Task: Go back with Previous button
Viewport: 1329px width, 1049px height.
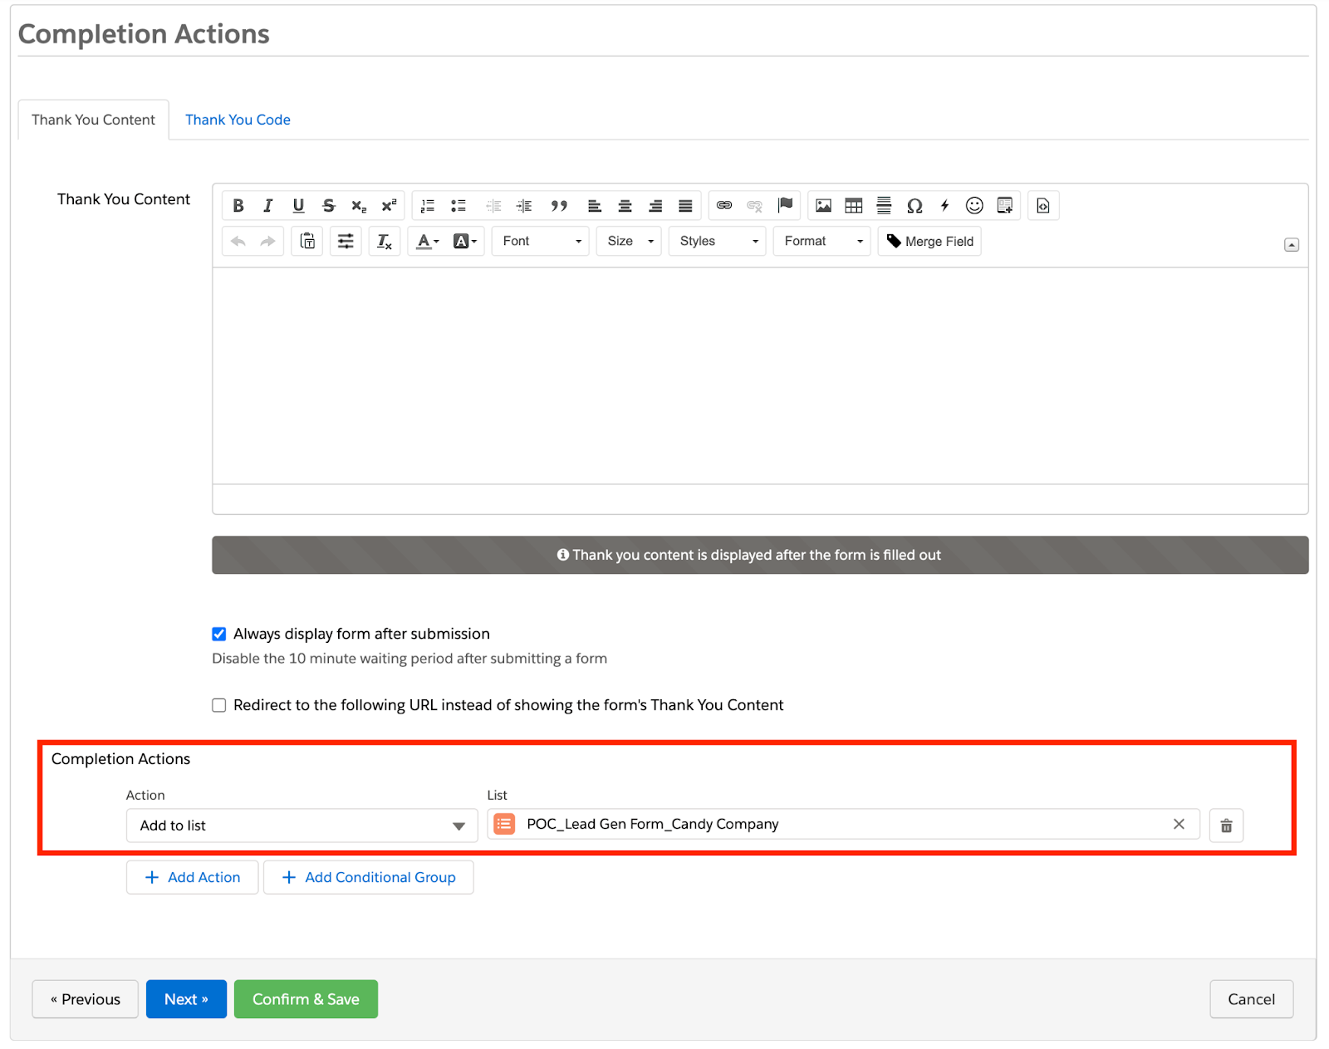Action: click(86, 999)
